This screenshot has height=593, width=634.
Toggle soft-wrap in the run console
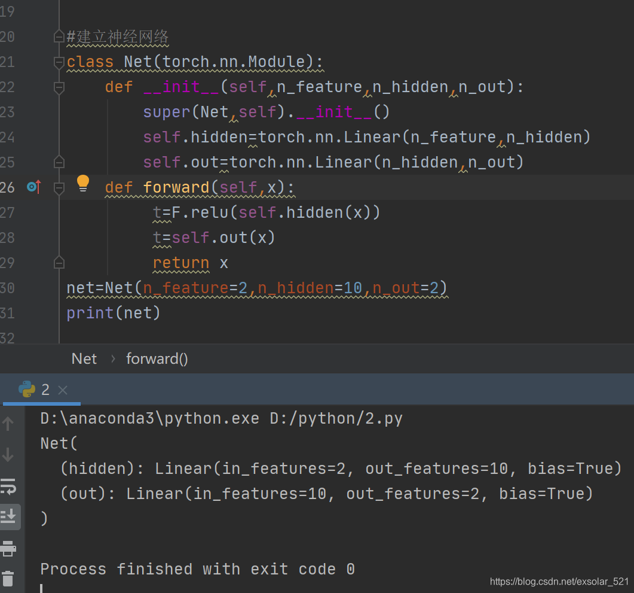(8, 486)
